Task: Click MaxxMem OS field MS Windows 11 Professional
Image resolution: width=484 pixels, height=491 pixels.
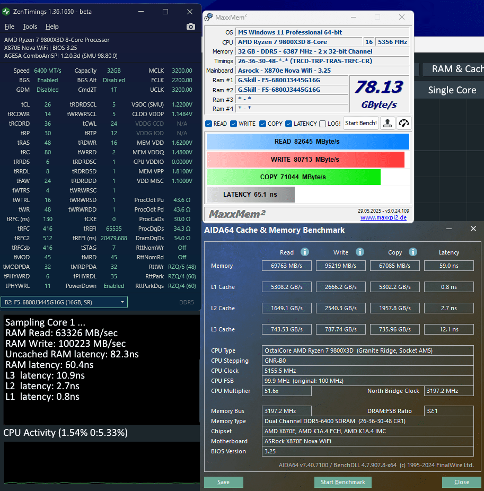Action: click(322, 32)
